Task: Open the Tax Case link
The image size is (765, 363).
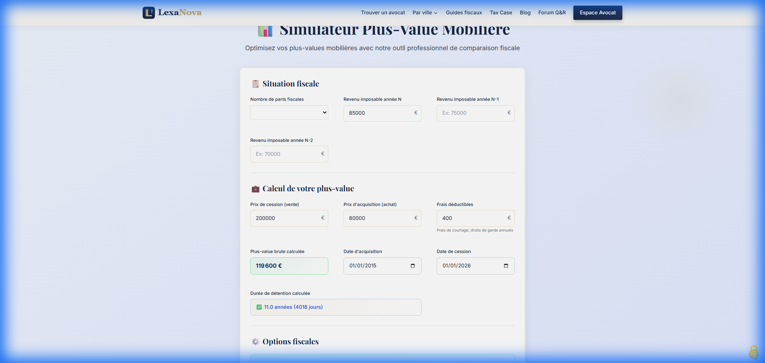Action: click(501, 13)
